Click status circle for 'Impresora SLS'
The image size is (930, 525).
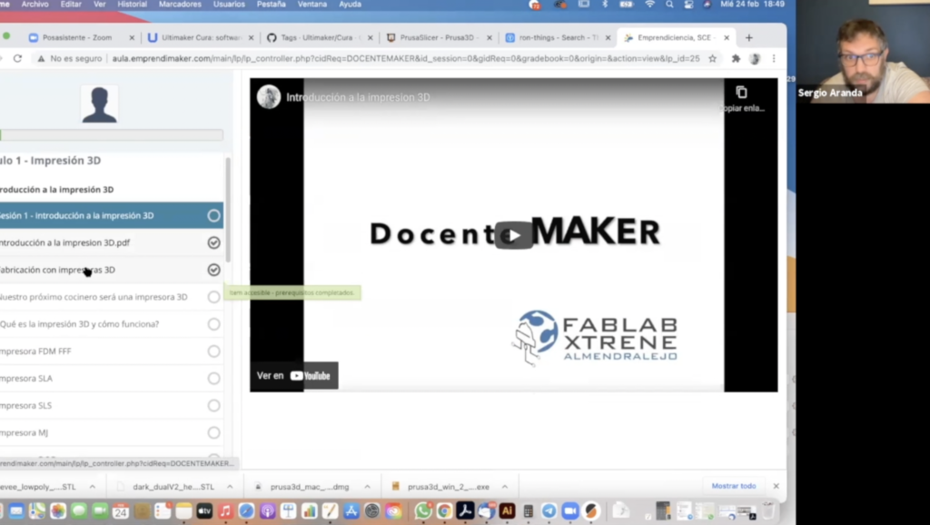point(213,406)
